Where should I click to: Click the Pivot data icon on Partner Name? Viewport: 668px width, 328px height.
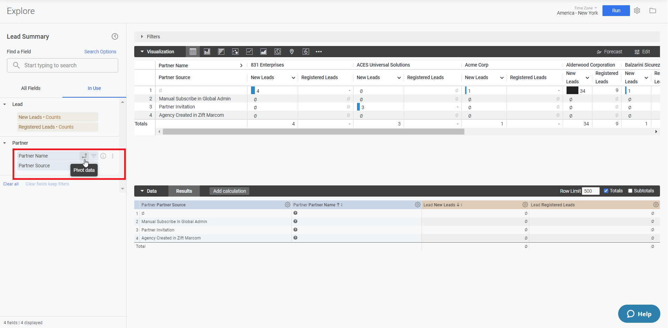click(x=84, y=156)
